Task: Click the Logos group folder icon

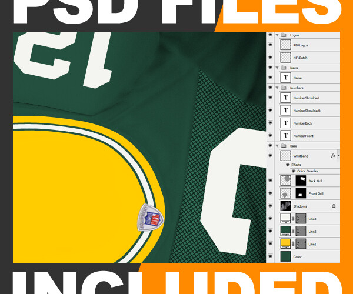Action: pyautogui.click(x=284, y=35)
